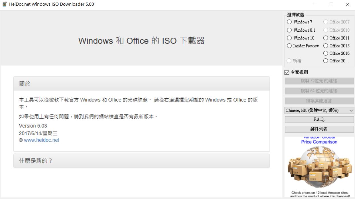Expand the 什麼是新的？ section
This screenshot has height=199, width=355.
pos(141,161)
